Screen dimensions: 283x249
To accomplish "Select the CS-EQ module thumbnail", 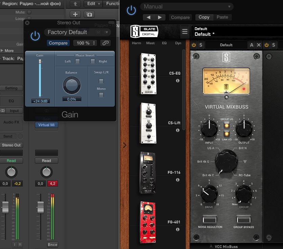I will pos(148,74).
